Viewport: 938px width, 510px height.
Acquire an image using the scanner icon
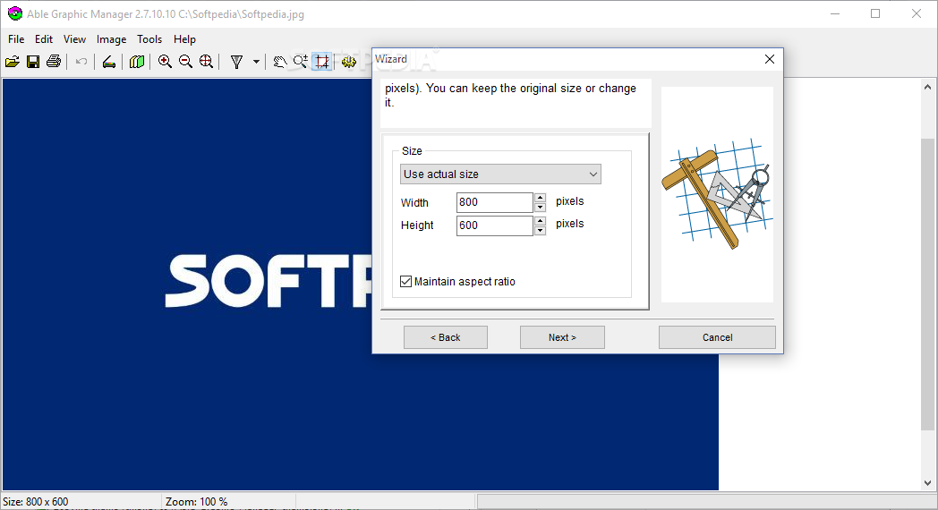coord(109,62)
